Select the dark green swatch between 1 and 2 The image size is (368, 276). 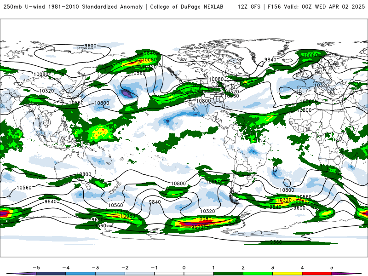228,274
